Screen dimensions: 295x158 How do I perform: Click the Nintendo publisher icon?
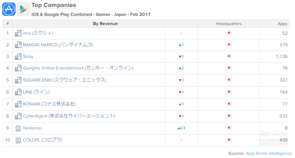click(x=18, y=128)
